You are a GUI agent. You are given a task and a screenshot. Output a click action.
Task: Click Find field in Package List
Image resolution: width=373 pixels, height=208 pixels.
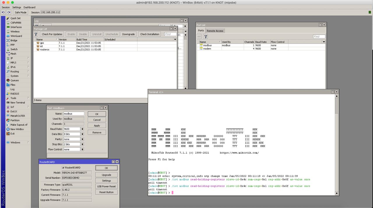coord(170,34)
